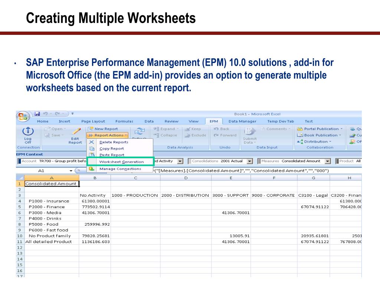Screen dimensions: 380x285
Task: Select Copy Report menu entry
Action: pos(120,148)
